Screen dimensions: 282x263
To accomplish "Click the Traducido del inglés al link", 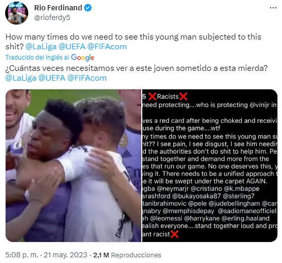I will click(x=37, y=58).
